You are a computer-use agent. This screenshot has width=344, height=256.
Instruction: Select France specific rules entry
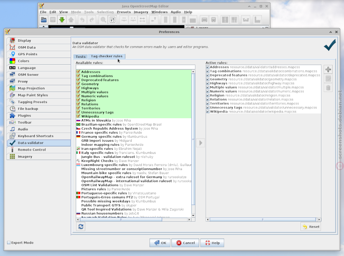(x=134, y=132)
